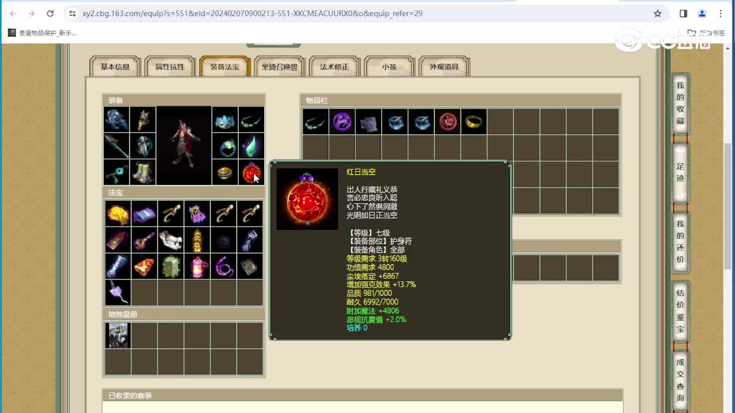Viewport: 735px width, 413px height.
Task: Click the browser back arrow
Action: [x=13, y=13]
